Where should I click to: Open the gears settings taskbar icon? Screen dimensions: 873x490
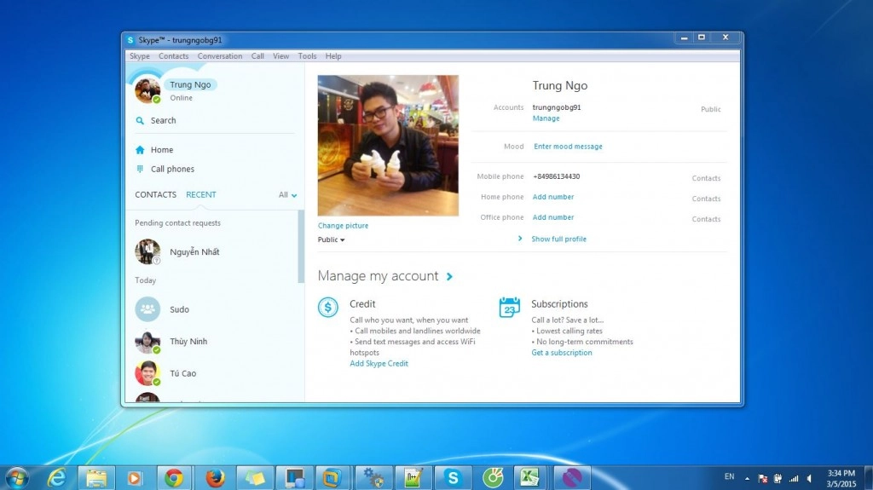click(x=373, y=478)
